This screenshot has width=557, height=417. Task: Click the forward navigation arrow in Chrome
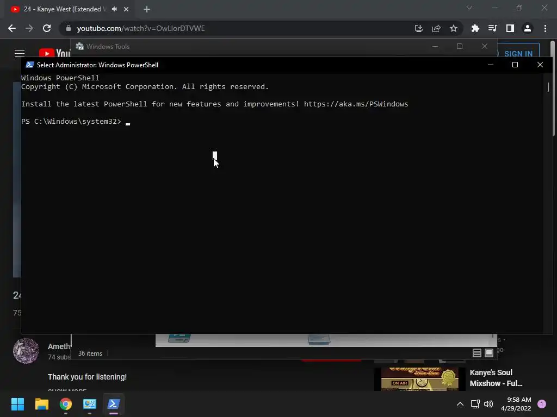pyautogui.click(x=29, y=28)
